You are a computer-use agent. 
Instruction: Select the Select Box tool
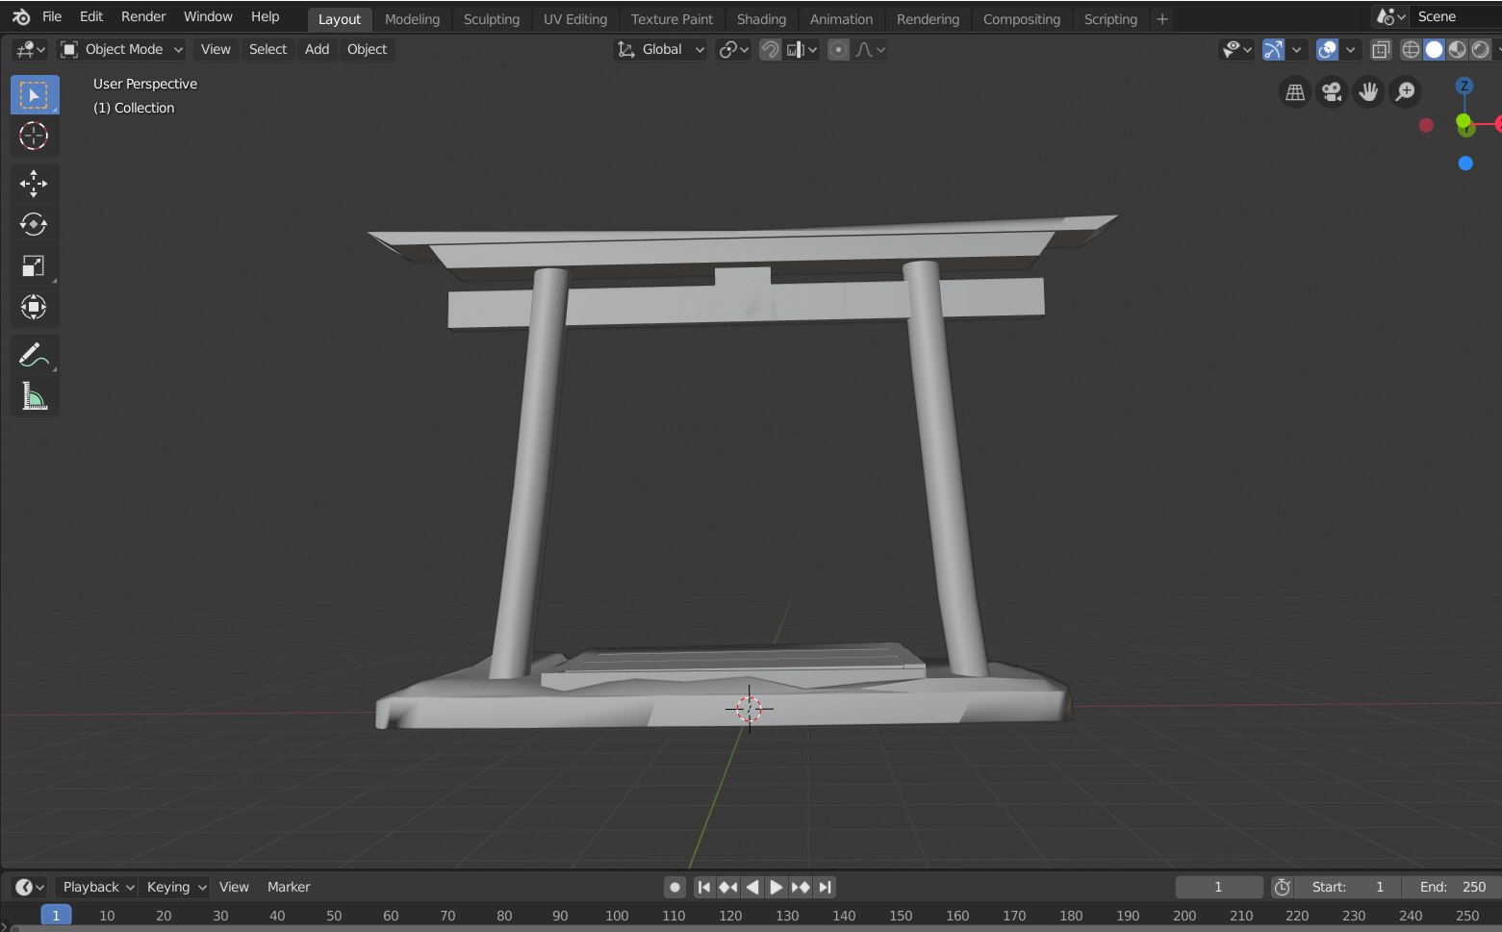point(35,95)
